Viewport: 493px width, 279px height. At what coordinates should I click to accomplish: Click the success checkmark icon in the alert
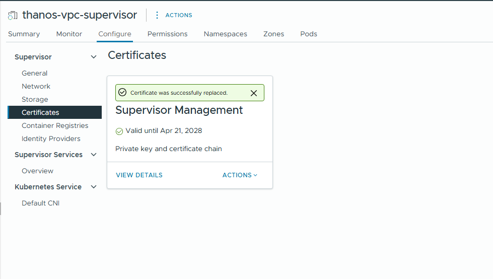point(122,93)
